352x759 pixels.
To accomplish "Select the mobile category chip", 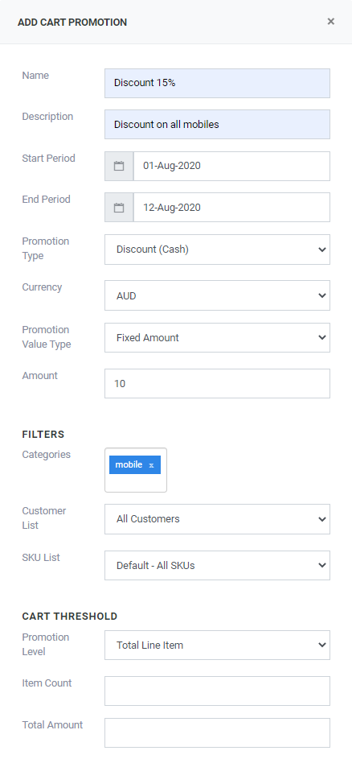I will coord(129,464).
